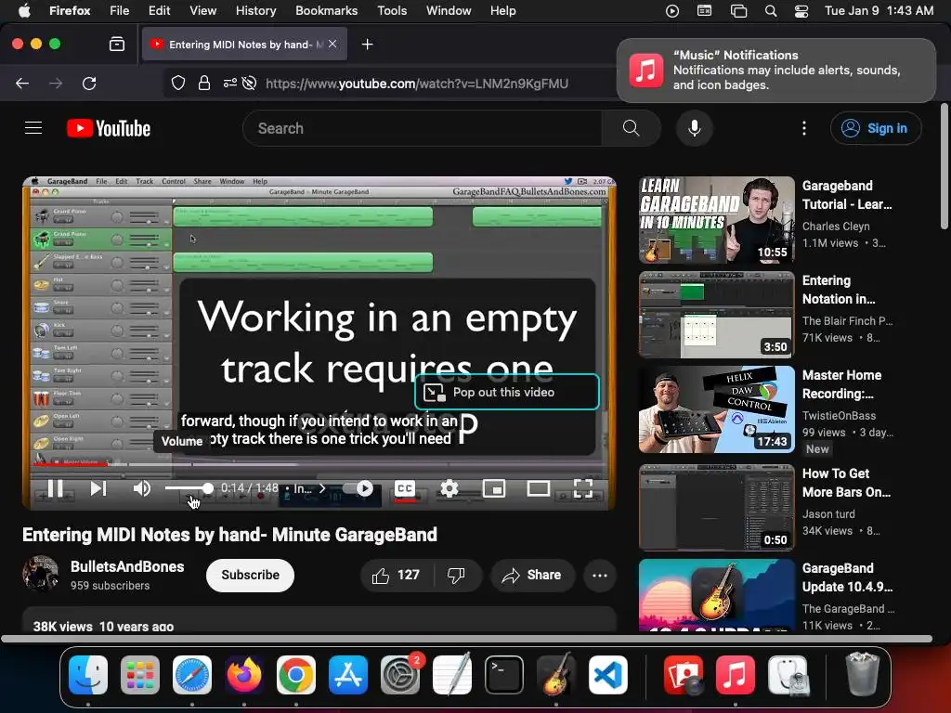Open Finder from the Dock

click(88, 675)
